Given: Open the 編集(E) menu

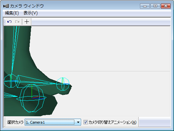Looking at the screenshot, I should [x=12, y=13].
